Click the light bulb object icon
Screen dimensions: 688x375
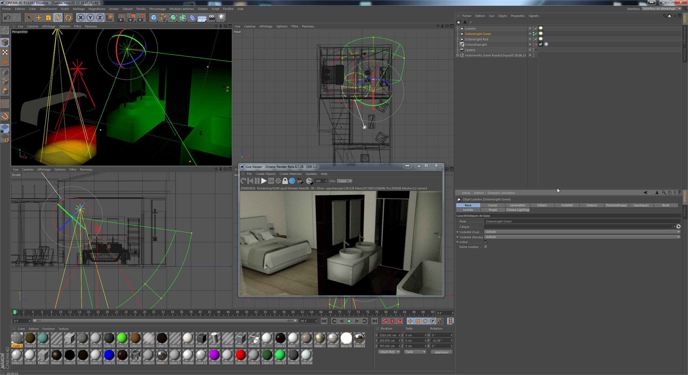coord(221,18)
